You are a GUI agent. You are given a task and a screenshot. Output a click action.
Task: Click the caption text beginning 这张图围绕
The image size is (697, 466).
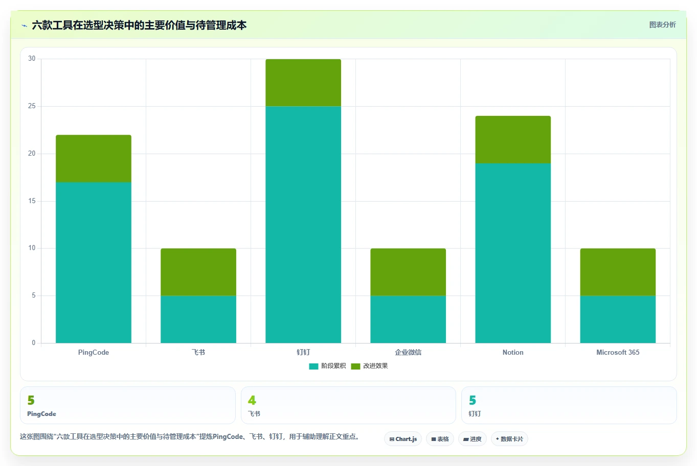(190, 436)
